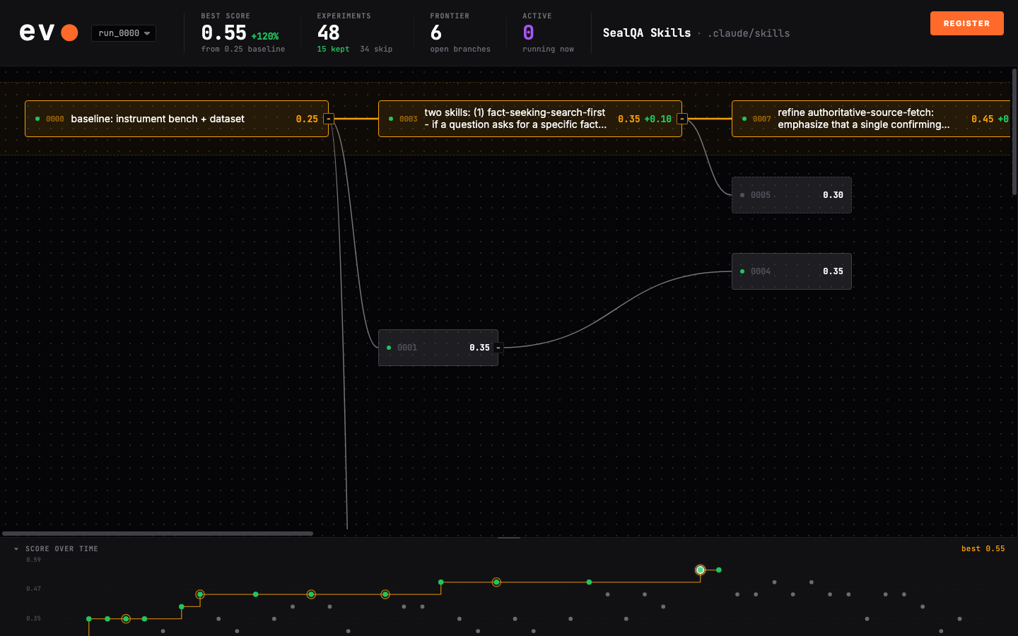Image resolution: width=1018 pixels, height=636 pixels.
Task: Click the green status dot of node 0007
Action: point(744,119)
